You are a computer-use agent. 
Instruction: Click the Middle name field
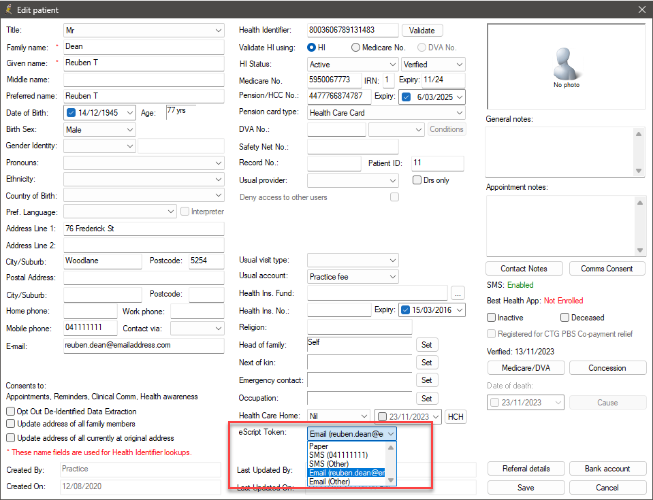click(x=144, y=80)
